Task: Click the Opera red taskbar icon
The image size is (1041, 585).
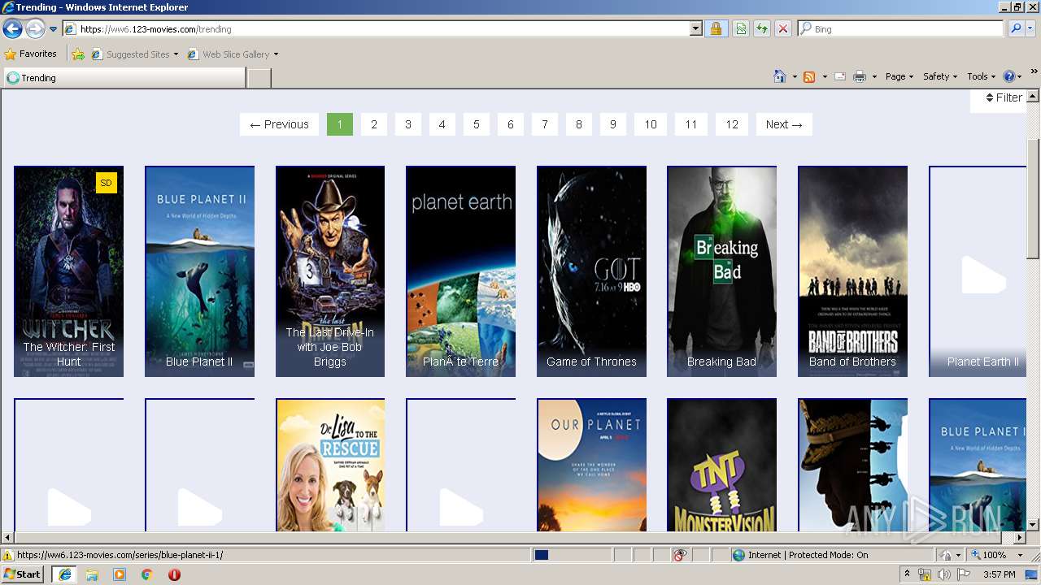Action: click(x=174, y=574)
